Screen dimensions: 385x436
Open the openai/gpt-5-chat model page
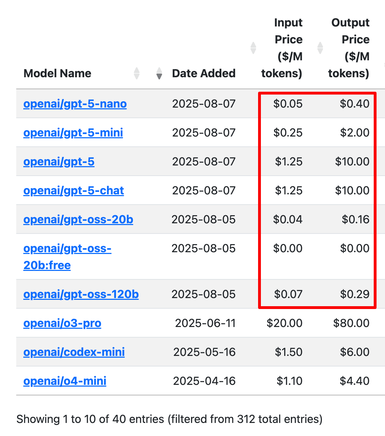[74, 190]
